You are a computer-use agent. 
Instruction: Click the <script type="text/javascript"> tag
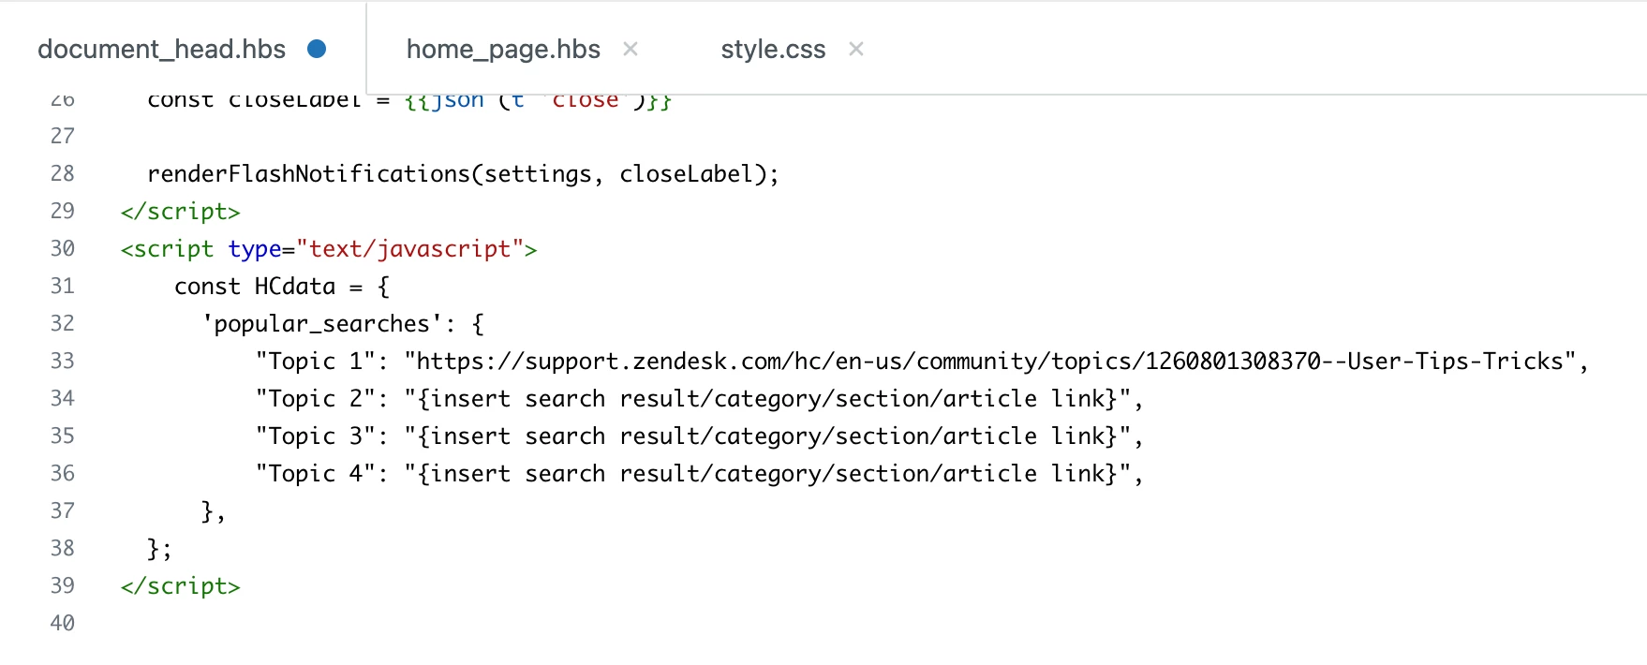[x=329, y=249]
